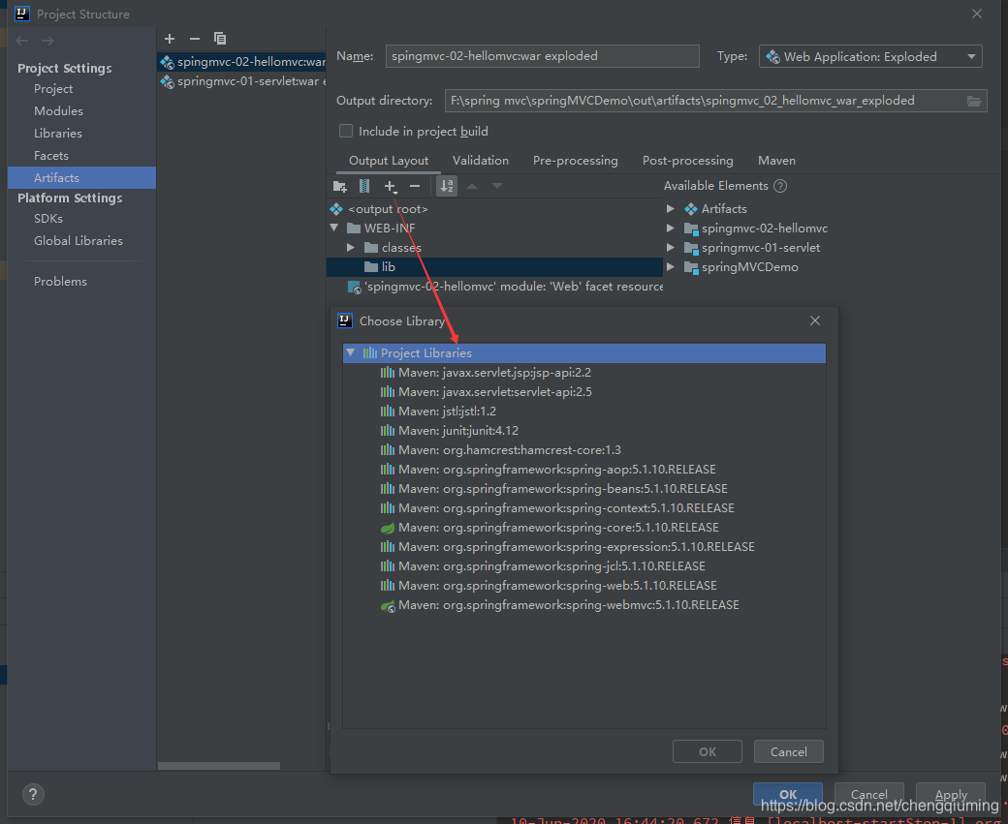
Task: Open the Available Elements help icon
Action: click(780, 186)
